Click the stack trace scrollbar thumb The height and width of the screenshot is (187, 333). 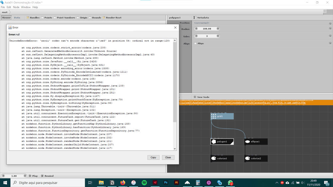pos(175,82)
